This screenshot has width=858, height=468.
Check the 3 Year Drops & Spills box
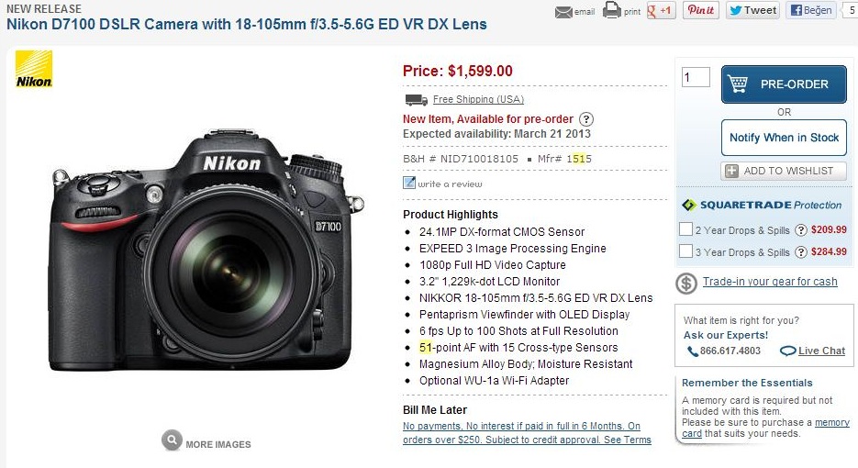[685, 251]
